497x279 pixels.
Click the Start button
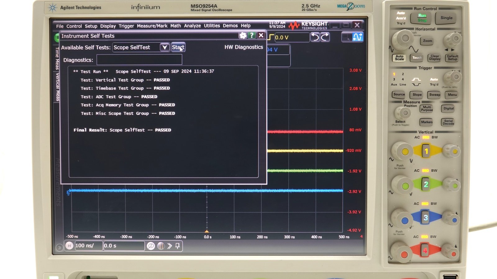[178, 47]
